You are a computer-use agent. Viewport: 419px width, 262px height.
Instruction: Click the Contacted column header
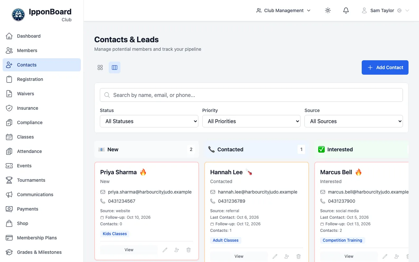(x=257, y=149)
